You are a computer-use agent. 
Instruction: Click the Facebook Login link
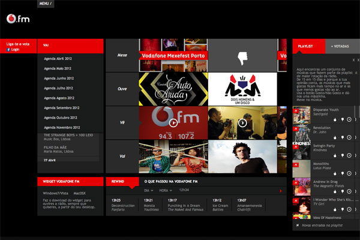pyautogui.click(x=15, y=50)
